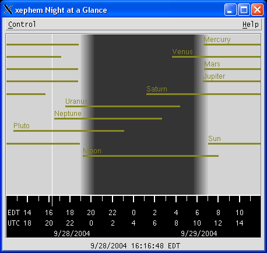
Task: Select the Pluto label
Action: click(x=22, y=126)
